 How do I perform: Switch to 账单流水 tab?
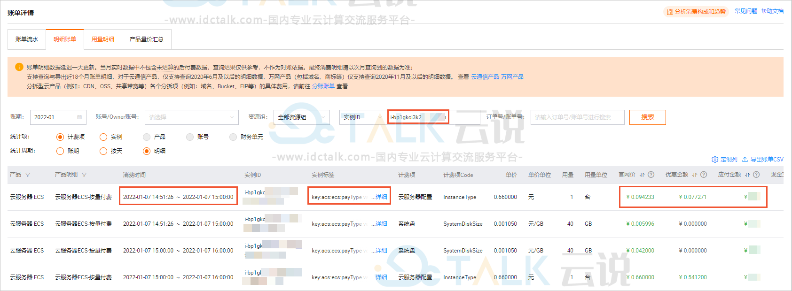(x=27, y=39)
